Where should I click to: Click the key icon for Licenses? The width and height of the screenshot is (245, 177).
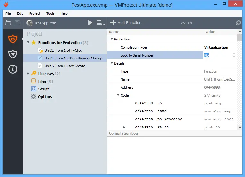(33, 73)
